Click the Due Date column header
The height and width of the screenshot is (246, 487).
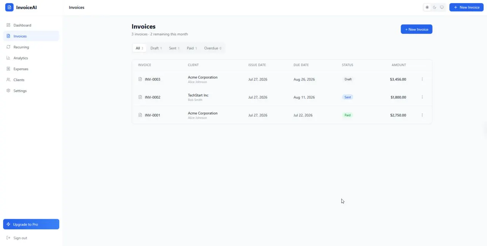tap(301, 65)
